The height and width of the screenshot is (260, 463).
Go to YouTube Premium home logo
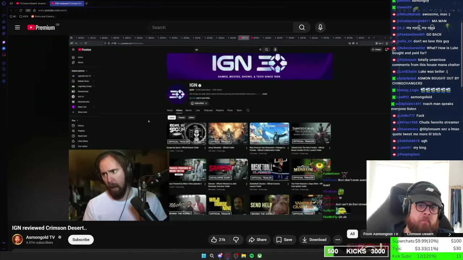click(x=41, y=27)
